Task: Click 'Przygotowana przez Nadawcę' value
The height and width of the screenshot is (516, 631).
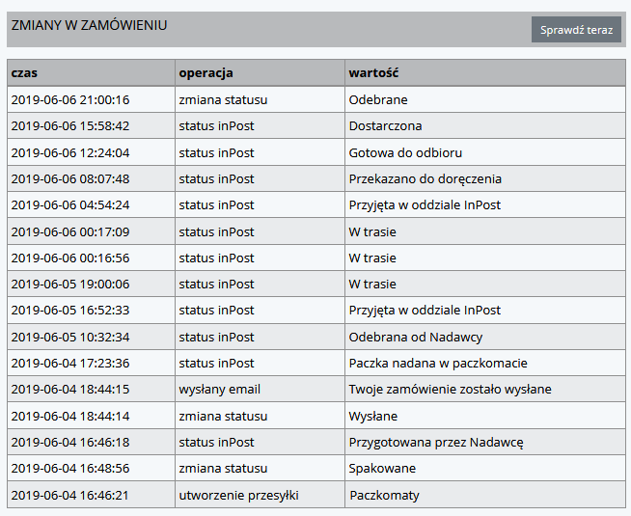Action: (x=435, y=443)
